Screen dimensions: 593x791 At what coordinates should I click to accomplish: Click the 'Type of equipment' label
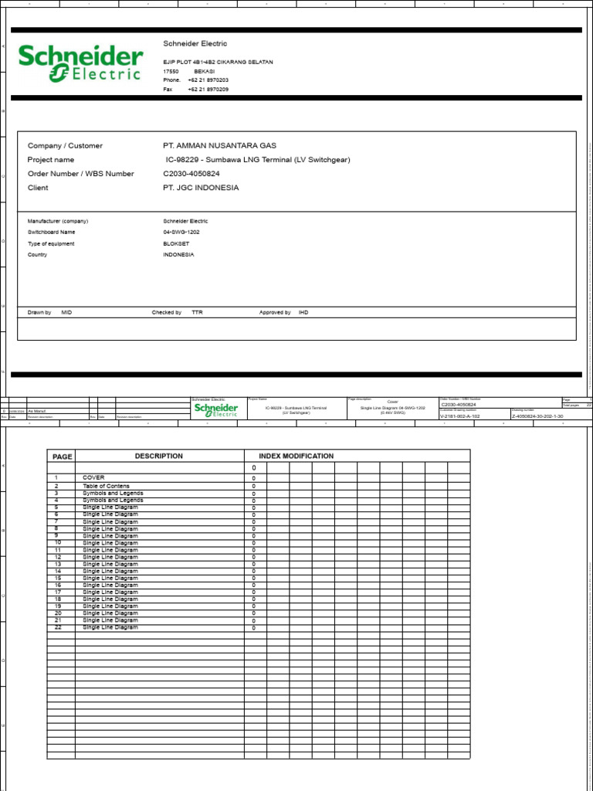[x=51, y=244]
